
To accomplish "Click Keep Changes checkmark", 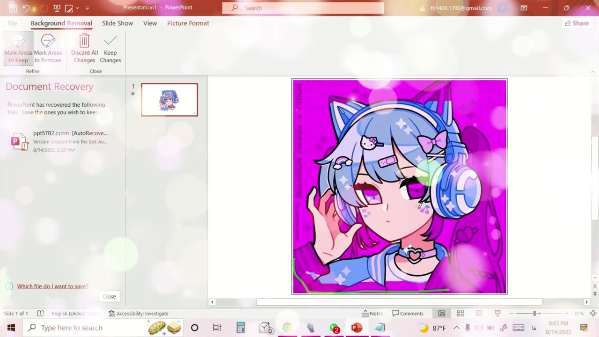I will point(110,49).
